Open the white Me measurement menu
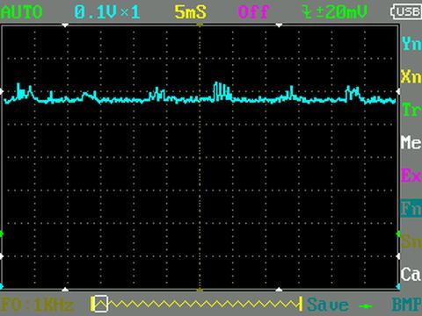Viewport: 422px width, 316px height. coord(411,143)
